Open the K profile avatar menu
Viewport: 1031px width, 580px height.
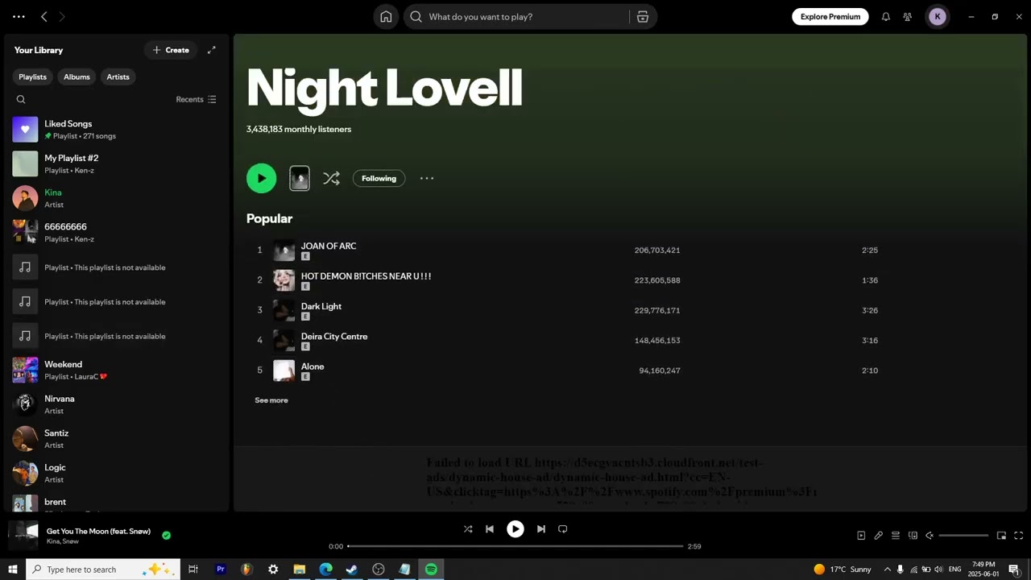click(x=938, y=17)
